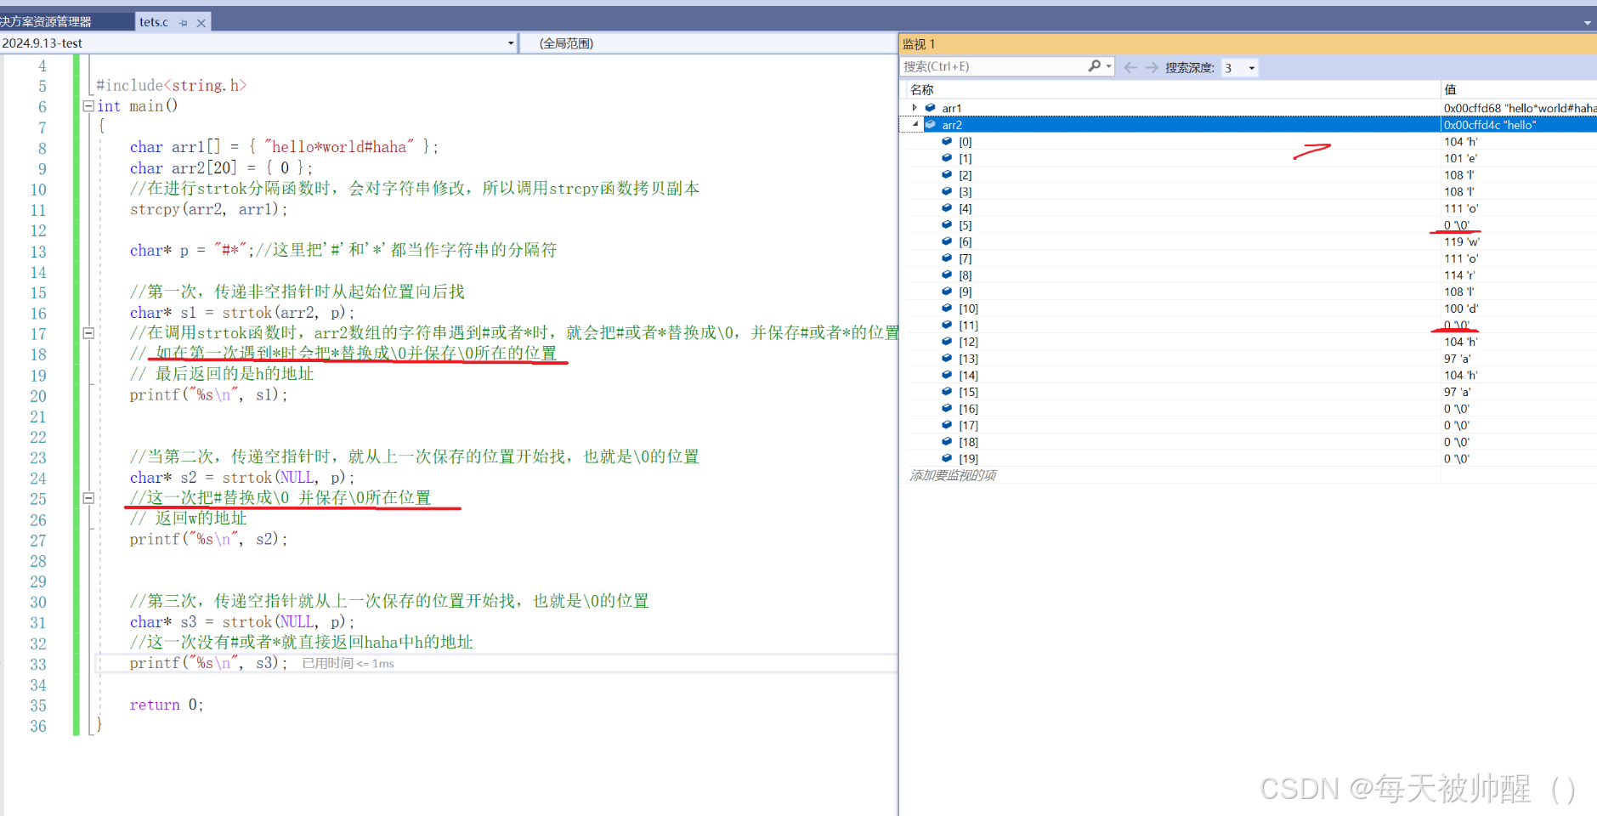The image size is (1597, 816).
Task: Select the arr2 watch row
Action: 1248,125
